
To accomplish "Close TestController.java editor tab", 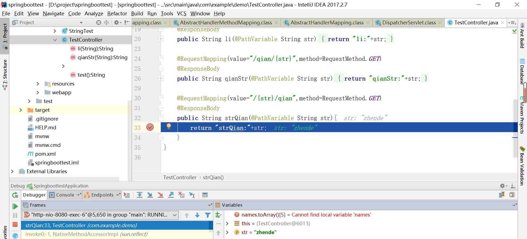I will pos(502,23).
